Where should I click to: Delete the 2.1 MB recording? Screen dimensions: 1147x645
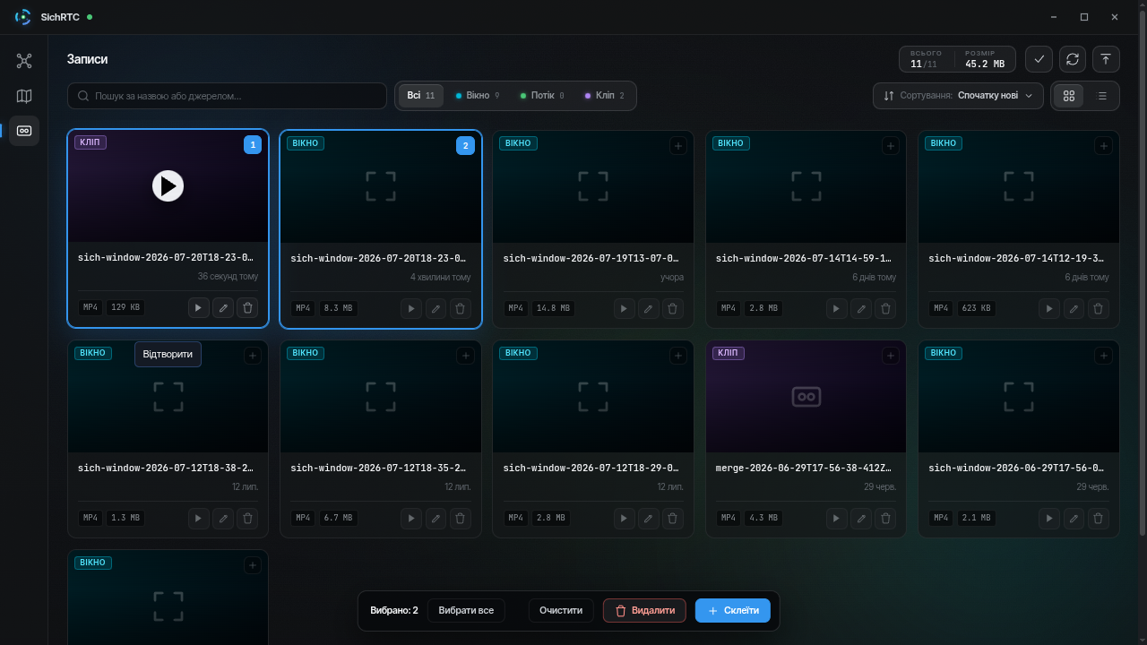[x=1099, y=518]
